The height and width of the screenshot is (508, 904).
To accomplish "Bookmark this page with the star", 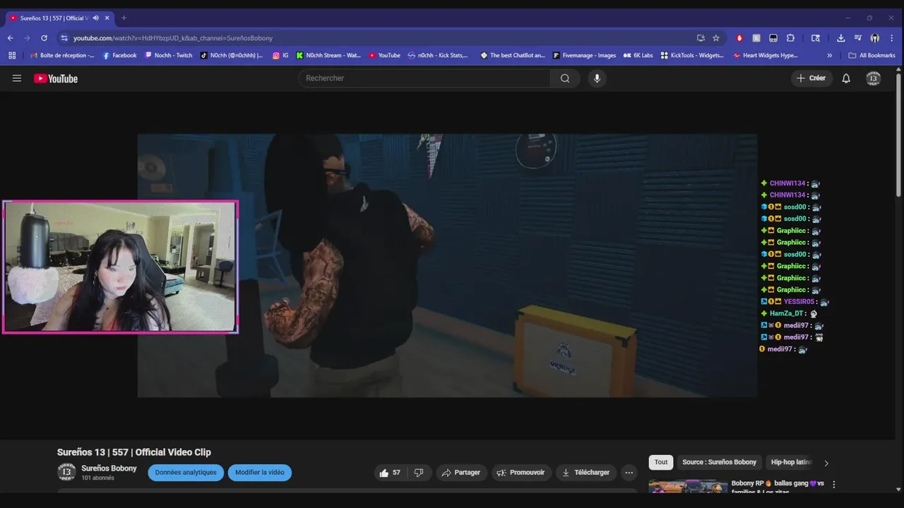I will pos(716,38).
